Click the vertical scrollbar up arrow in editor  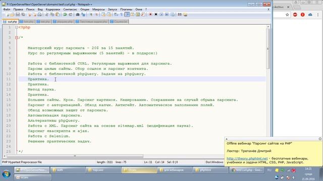pos(268,27)
